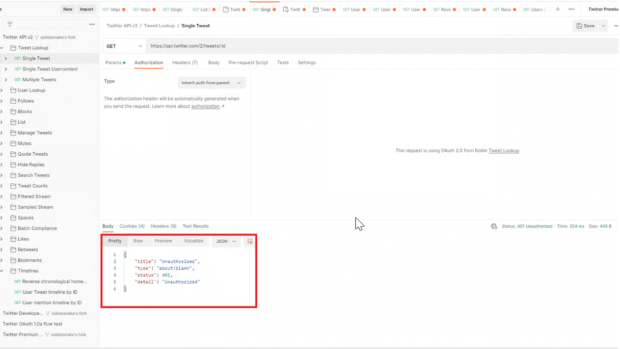Open the sidebar more options menu
620x349 pixels.
tap(92, 24)
